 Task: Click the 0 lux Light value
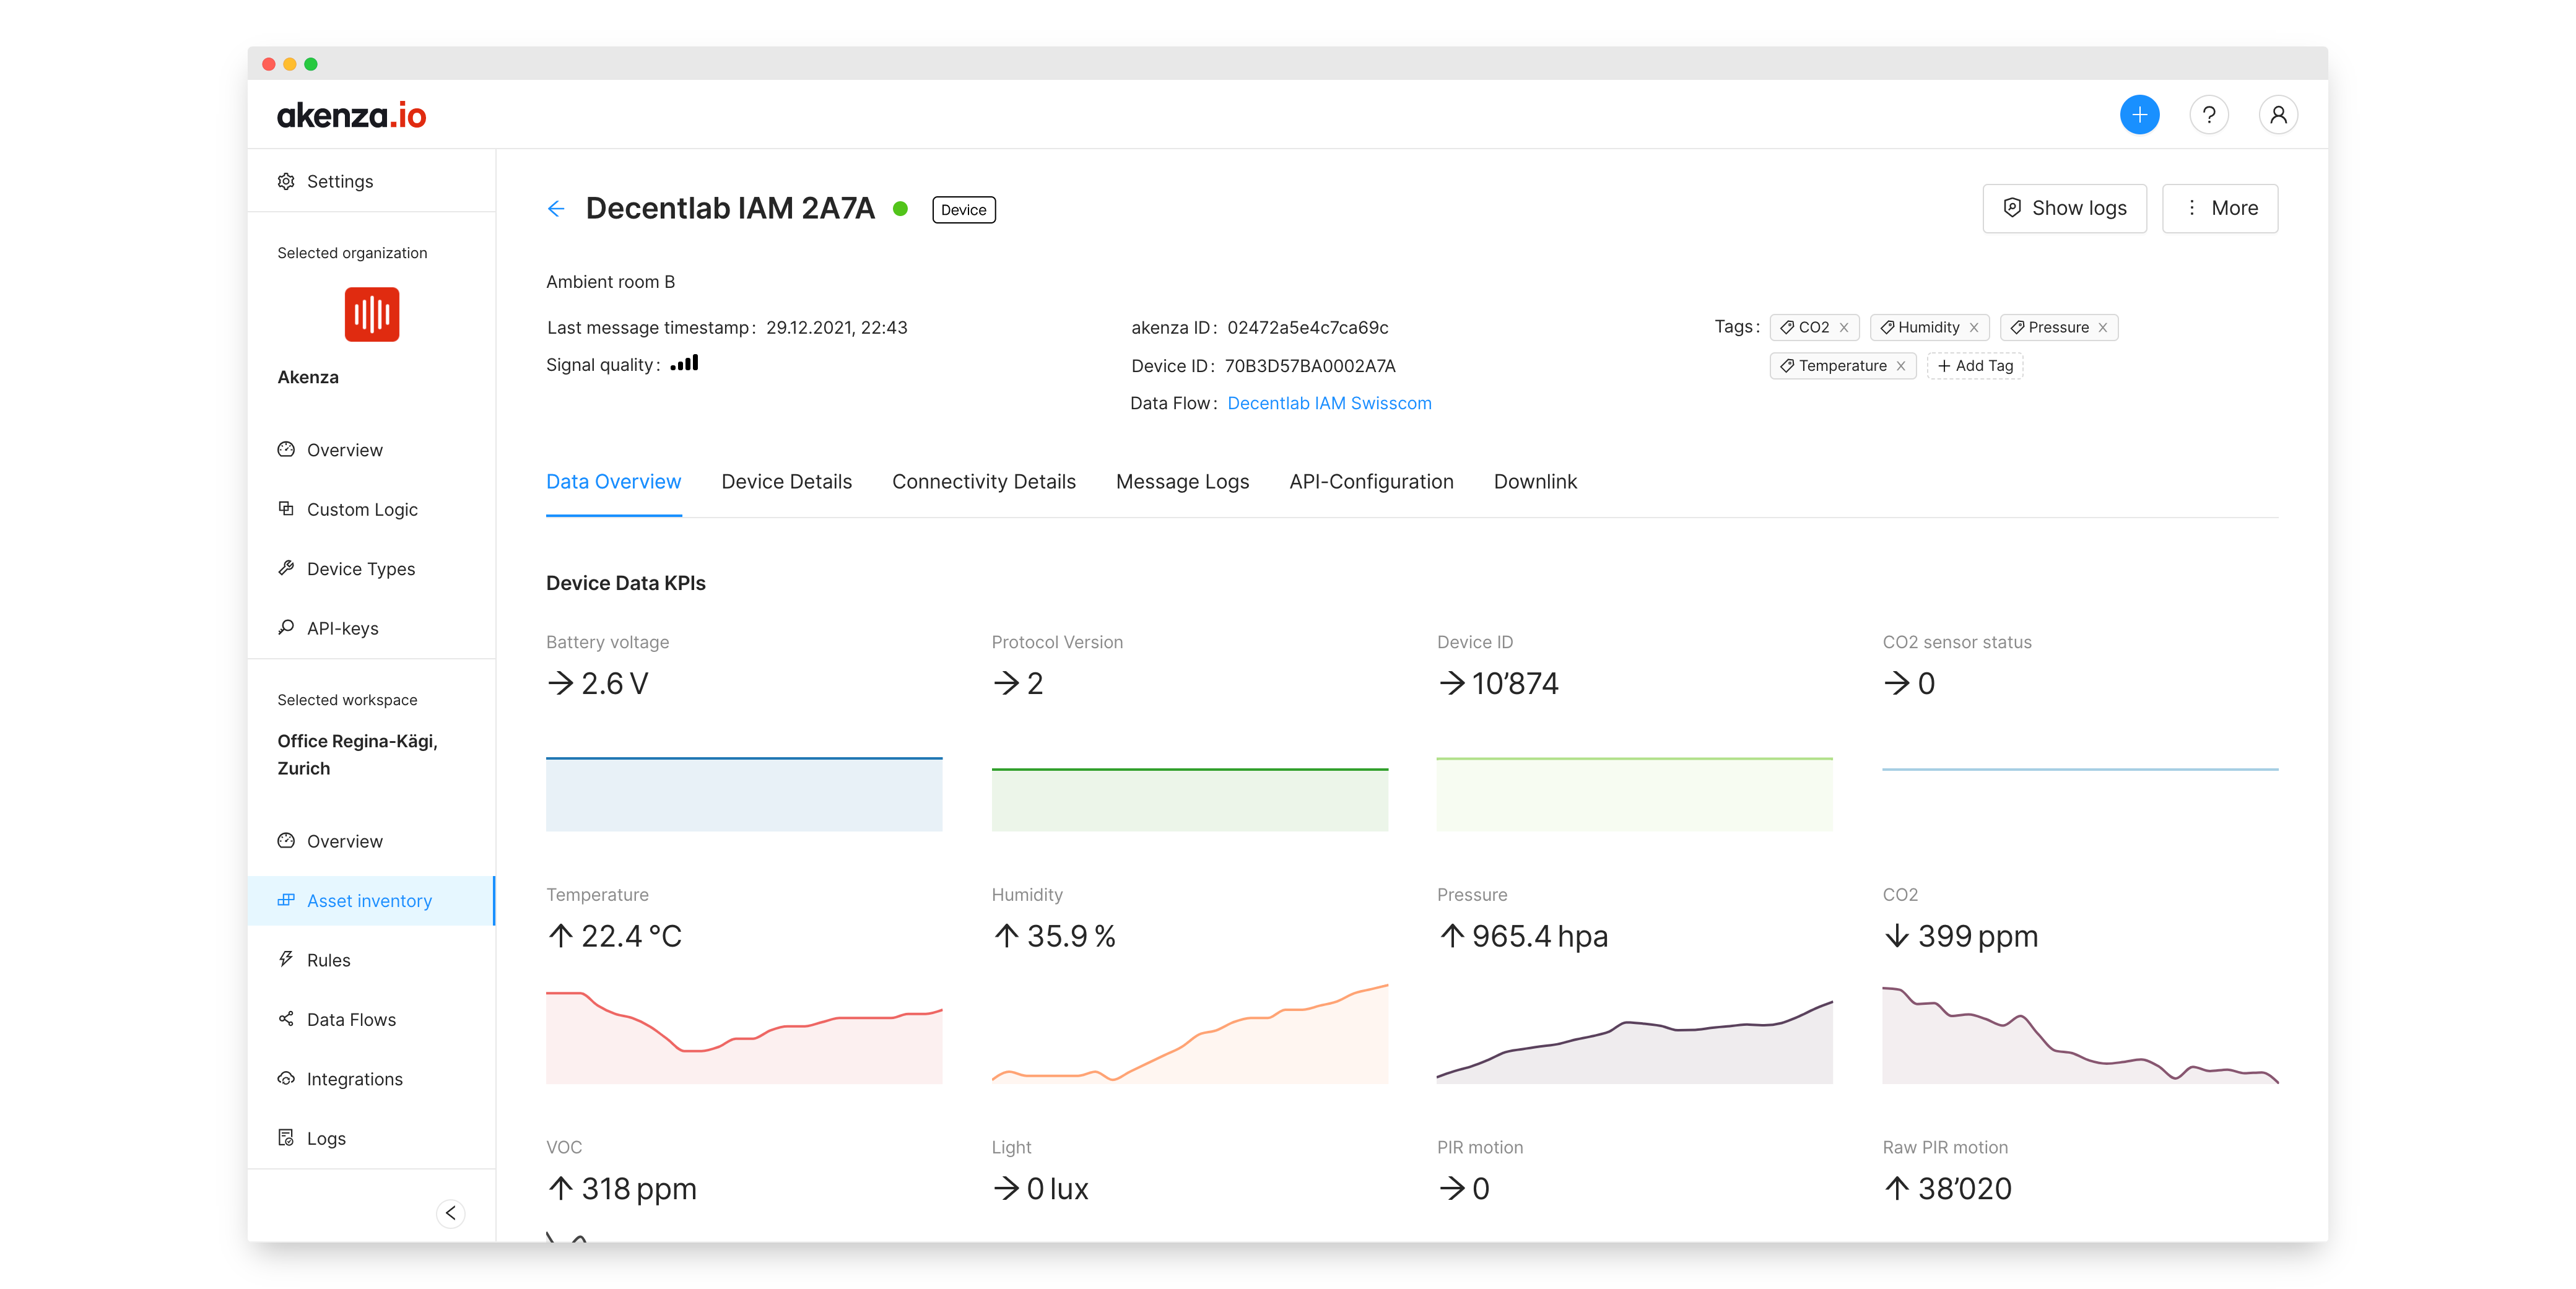click(x=1057, y=1189)
